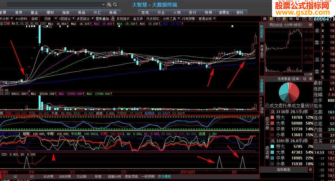Open the 指数 tab

click(x=66, y=12)
